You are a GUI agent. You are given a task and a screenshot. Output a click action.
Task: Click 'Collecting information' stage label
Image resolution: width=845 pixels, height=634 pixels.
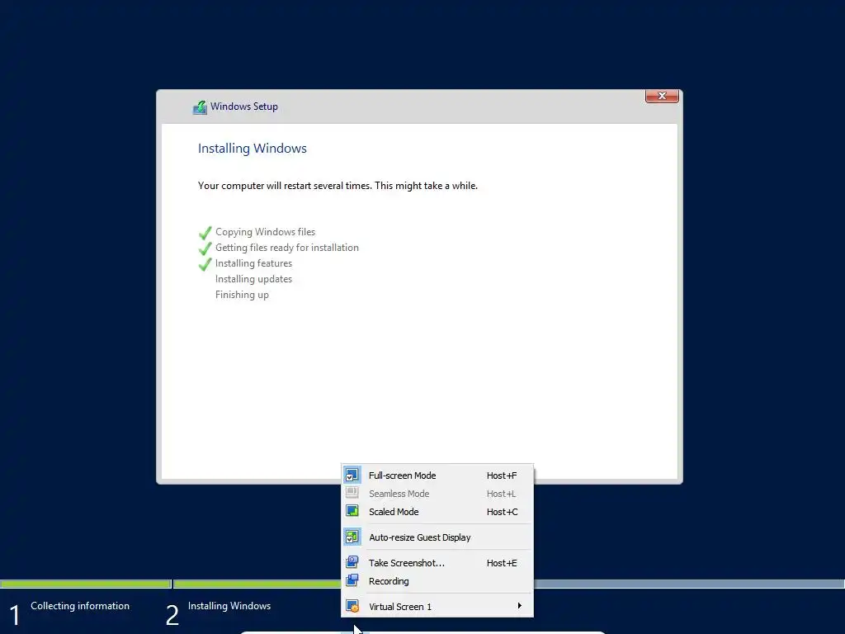[x=80, y=605]
